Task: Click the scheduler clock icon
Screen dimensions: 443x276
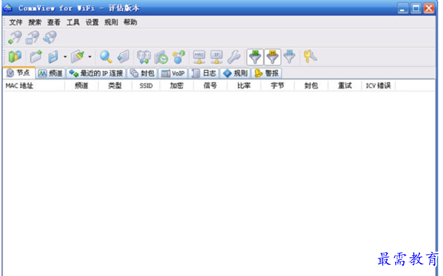Action: [x=161, y=57]
